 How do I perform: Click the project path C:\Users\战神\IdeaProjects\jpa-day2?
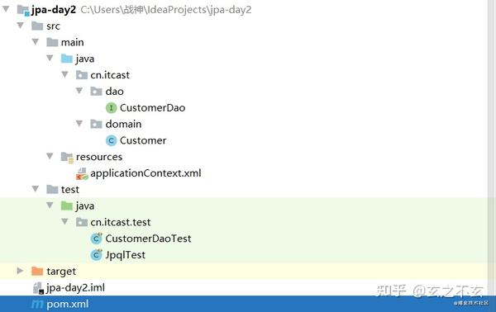pyautogui.click(x=166, y=10)
